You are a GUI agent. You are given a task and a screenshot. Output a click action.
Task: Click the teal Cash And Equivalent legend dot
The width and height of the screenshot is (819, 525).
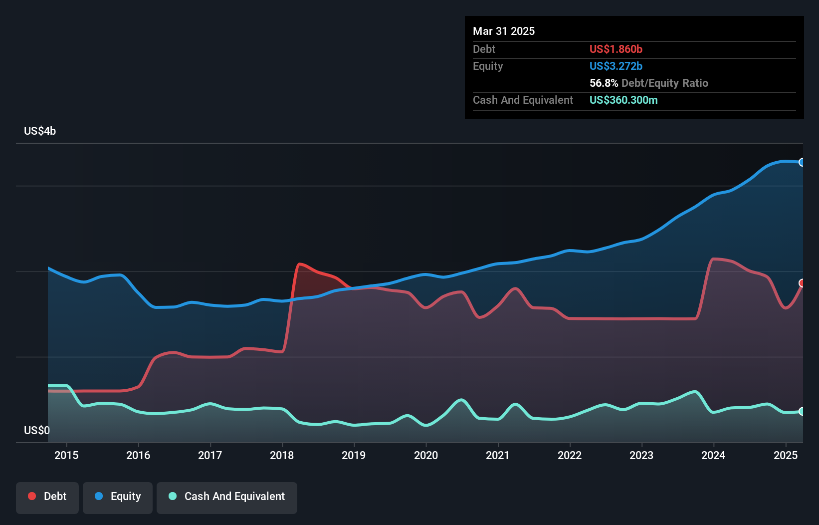[173, 496]
